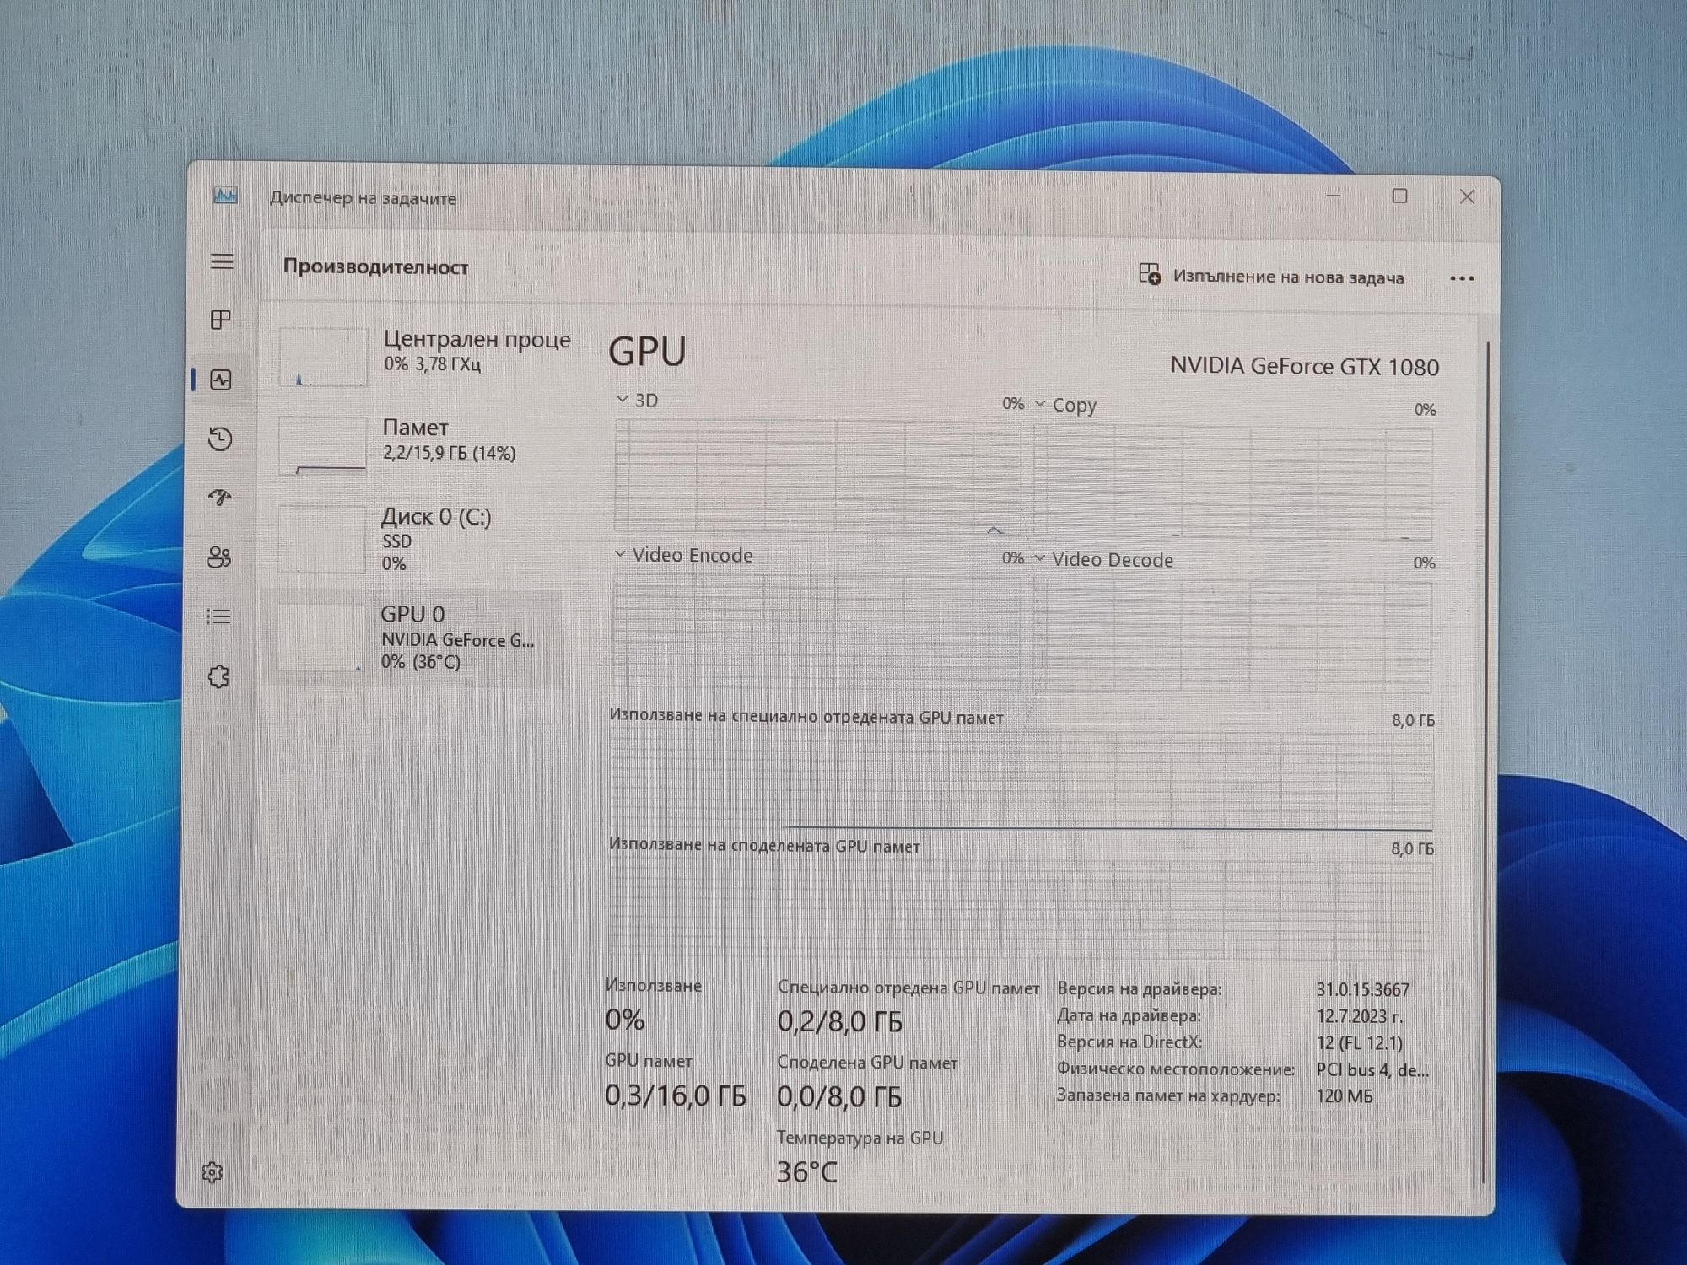Image resolution: width=1687 pixels, height=1265 pixels.
Task: Click the GPU temperature value '36°C' at bottom
Action: 807,1172
